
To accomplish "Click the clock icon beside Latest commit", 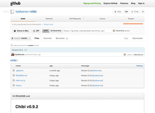I will (11, 45).
